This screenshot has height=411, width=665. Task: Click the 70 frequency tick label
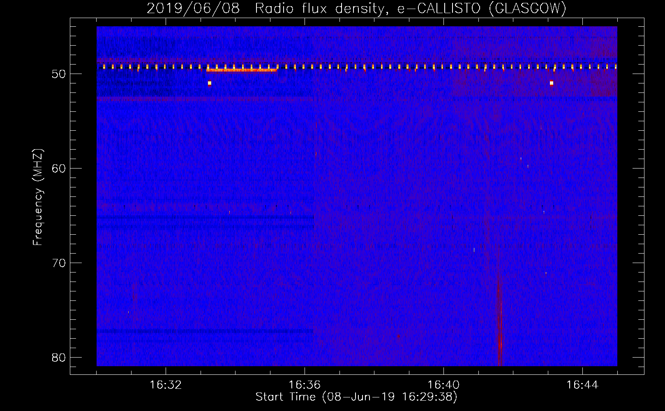pyautogui.click(x=59, y=263)
